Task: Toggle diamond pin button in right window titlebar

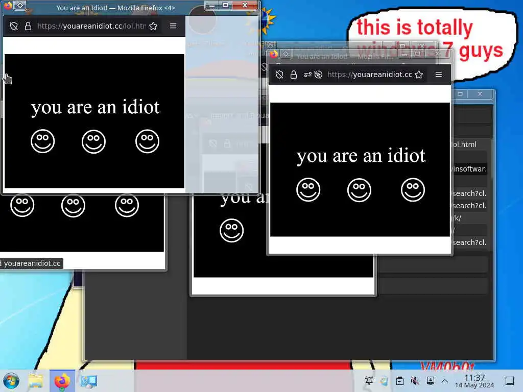Action: coord(286,54)
